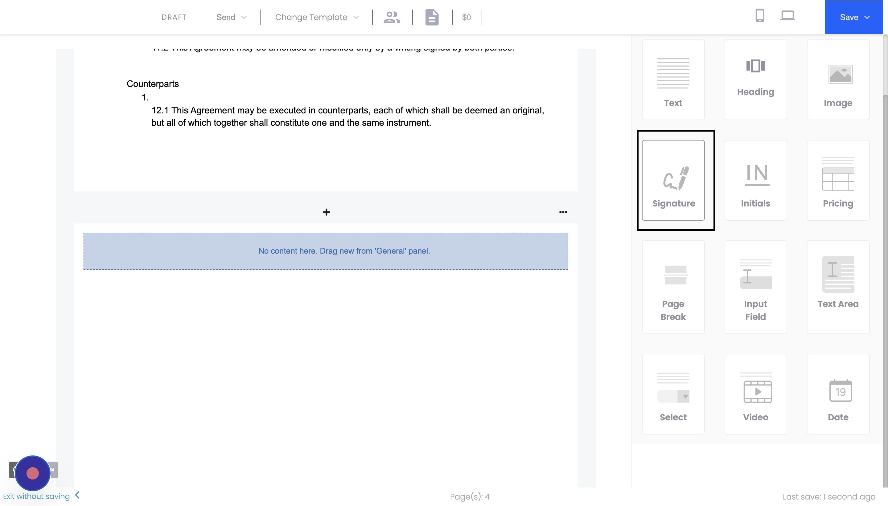Click the plus to add section

tap(326, 212)
